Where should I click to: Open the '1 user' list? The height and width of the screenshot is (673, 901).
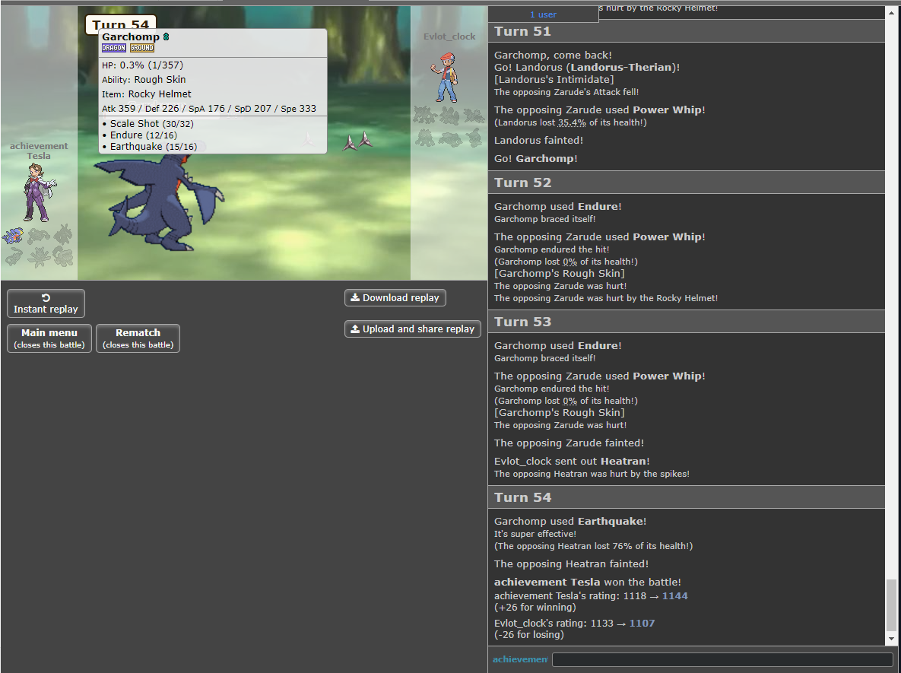click(543, 14)
